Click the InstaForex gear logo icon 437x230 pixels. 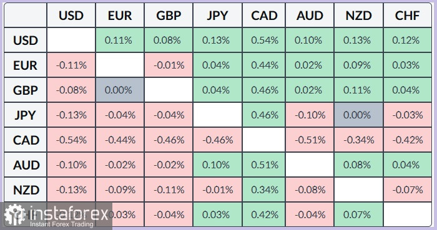[x=15, y=214]
